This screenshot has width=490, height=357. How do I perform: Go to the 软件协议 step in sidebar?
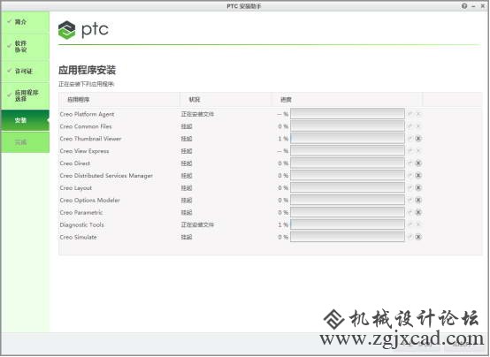coord(25,47)
